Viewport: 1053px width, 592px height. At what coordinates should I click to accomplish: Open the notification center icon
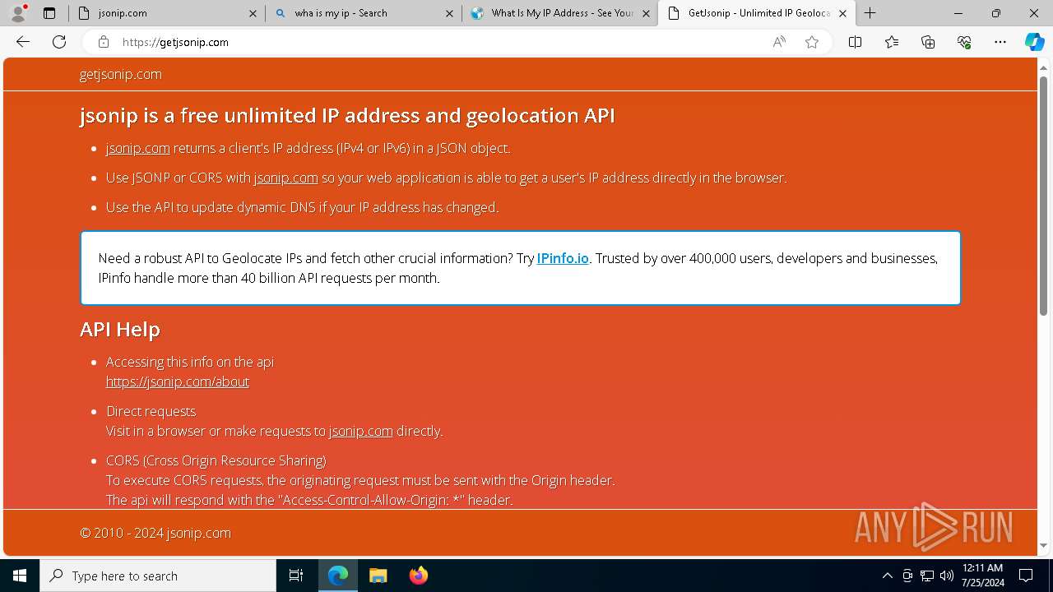point(1026,576)
